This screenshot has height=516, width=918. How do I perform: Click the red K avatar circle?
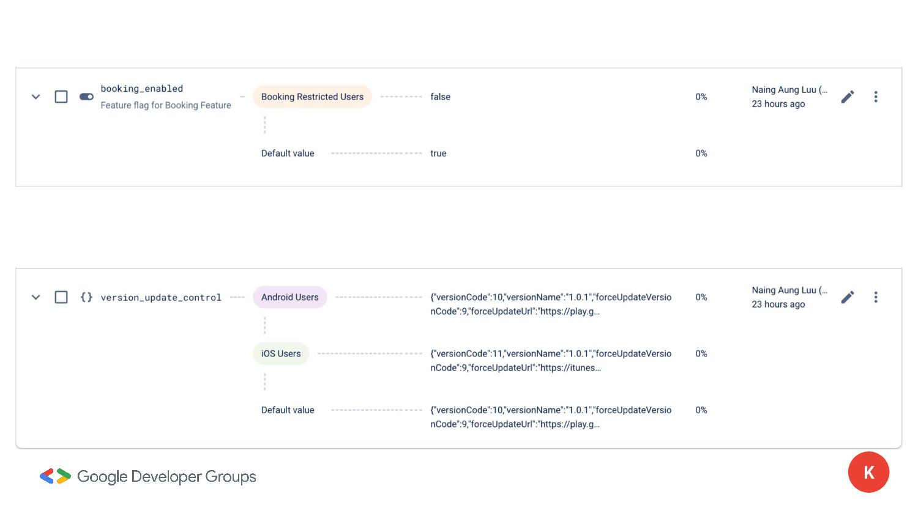(x=868, y=472)
